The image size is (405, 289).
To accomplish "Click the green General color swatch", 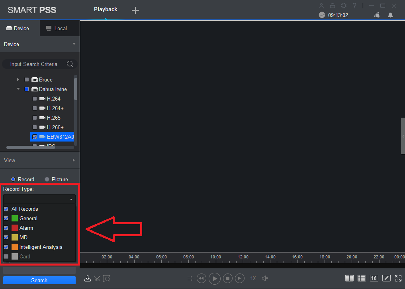I will pos(15,218).
